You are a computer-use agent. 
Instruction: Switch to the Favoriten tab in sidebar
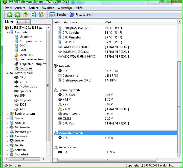23,22
